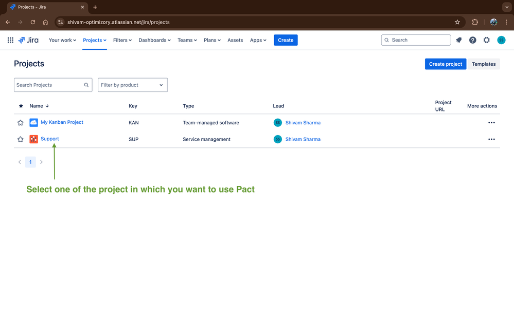514x321 pixels.
Task: Open more actions for Support project
Action: [x=491, y=139]
